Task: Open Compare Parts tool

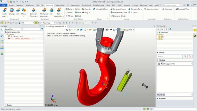Action: pos(135,9)
